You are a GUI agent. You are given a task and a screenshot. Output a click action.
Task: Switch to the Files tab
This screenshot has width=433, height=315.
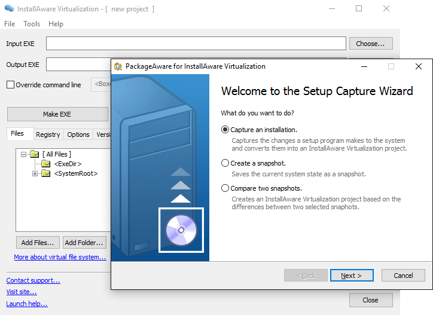(x=20, y=134)
